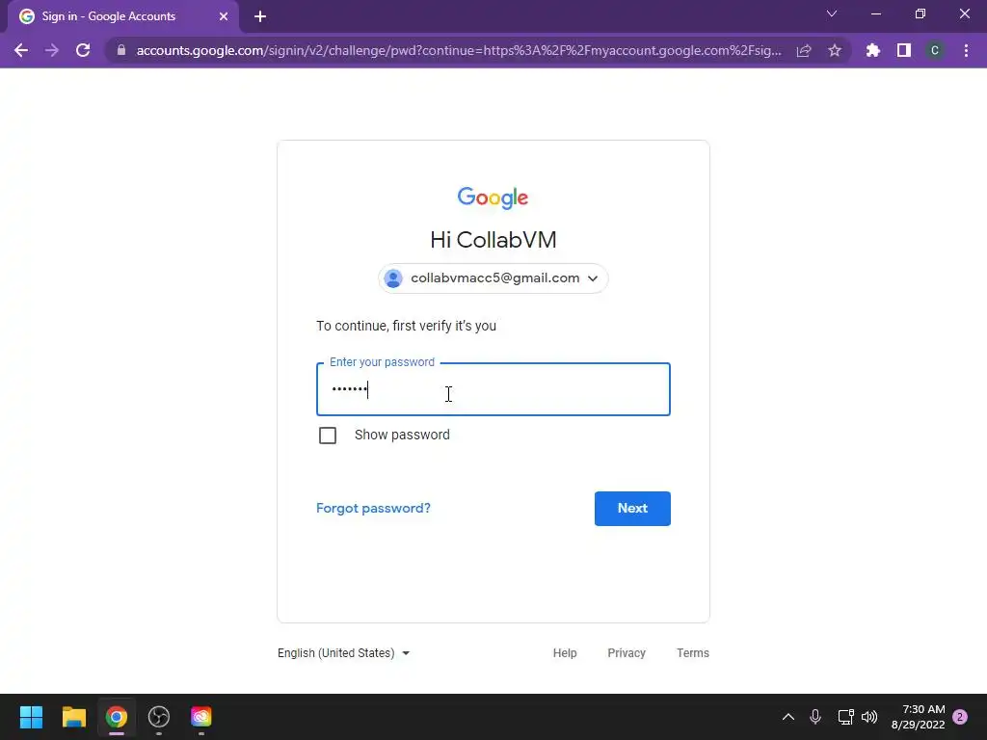Screen dimensions: 987x740
Task: Open the Terms link
Action: coord(692,653)
